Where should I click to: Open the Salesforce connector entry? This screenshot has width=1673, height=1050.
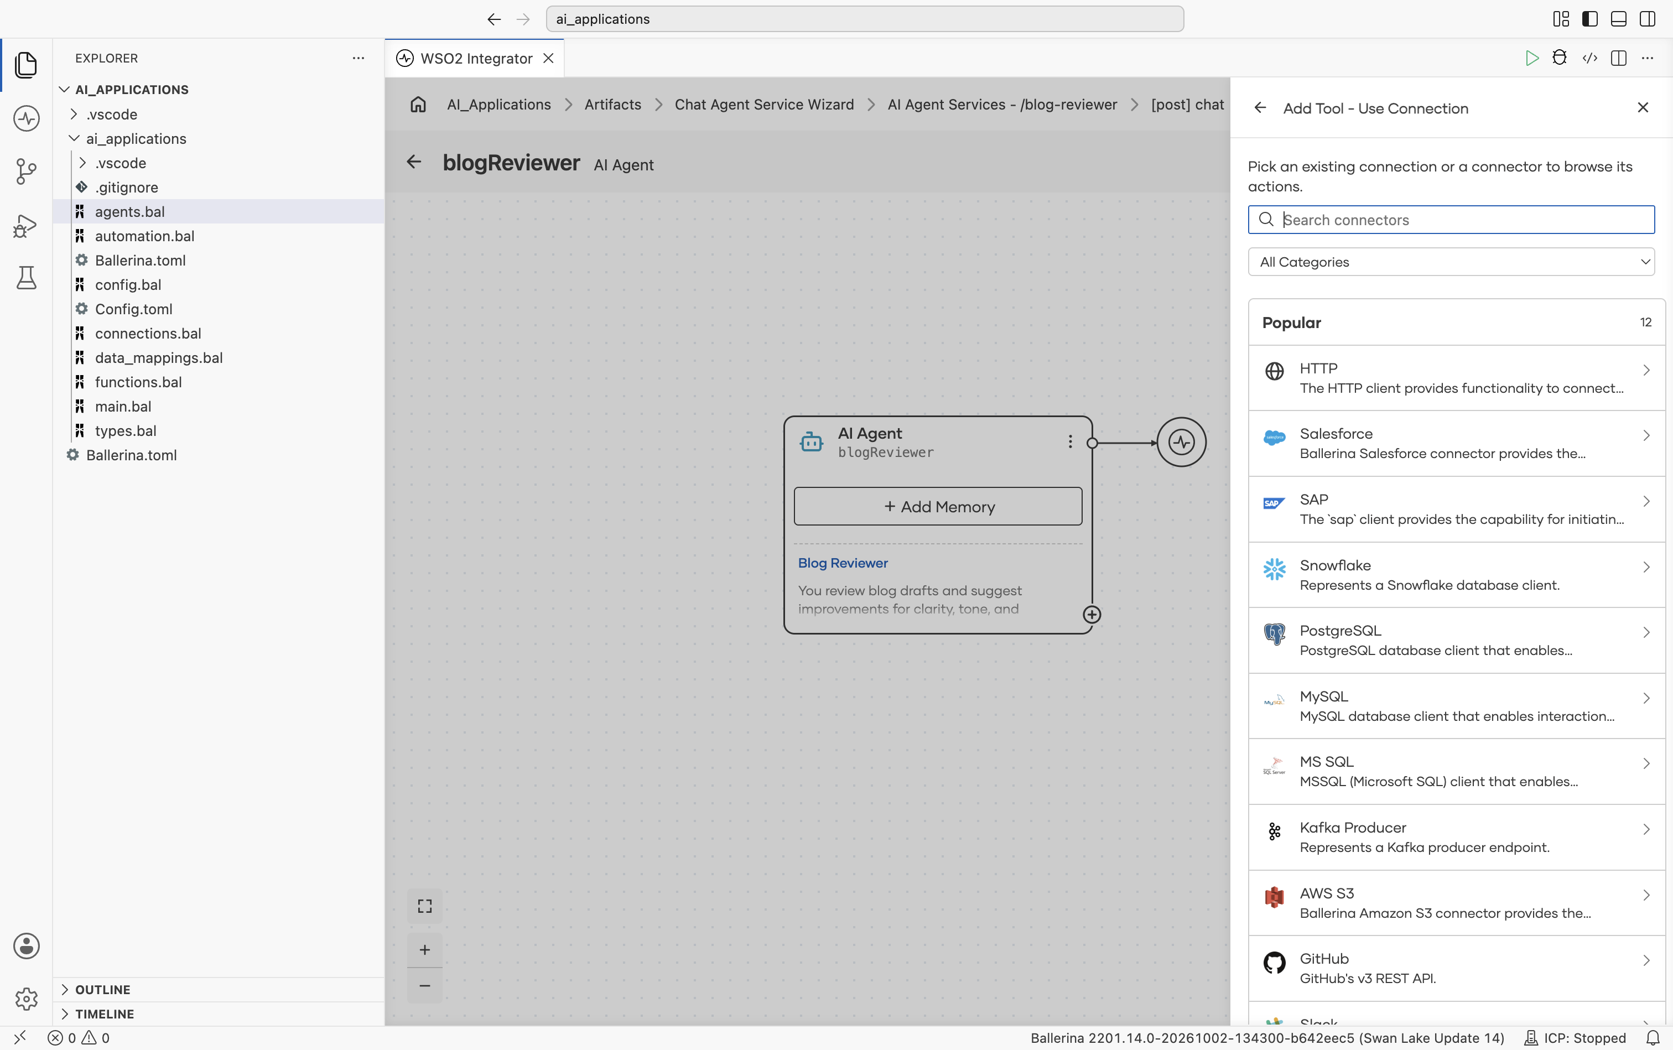pyautogui.click(x=1456, y=443)
